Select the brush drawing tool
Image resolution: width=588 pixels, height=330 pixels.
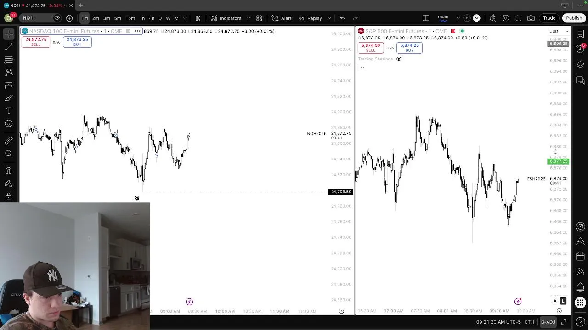click(x=8, y=98)
